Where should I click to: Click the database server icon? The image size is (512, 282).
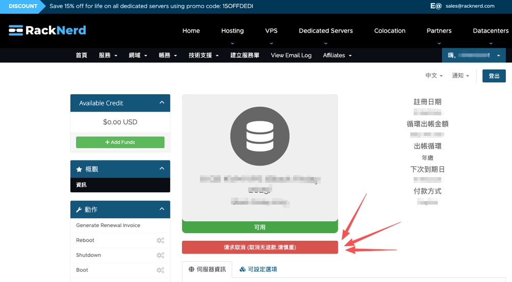260,136
